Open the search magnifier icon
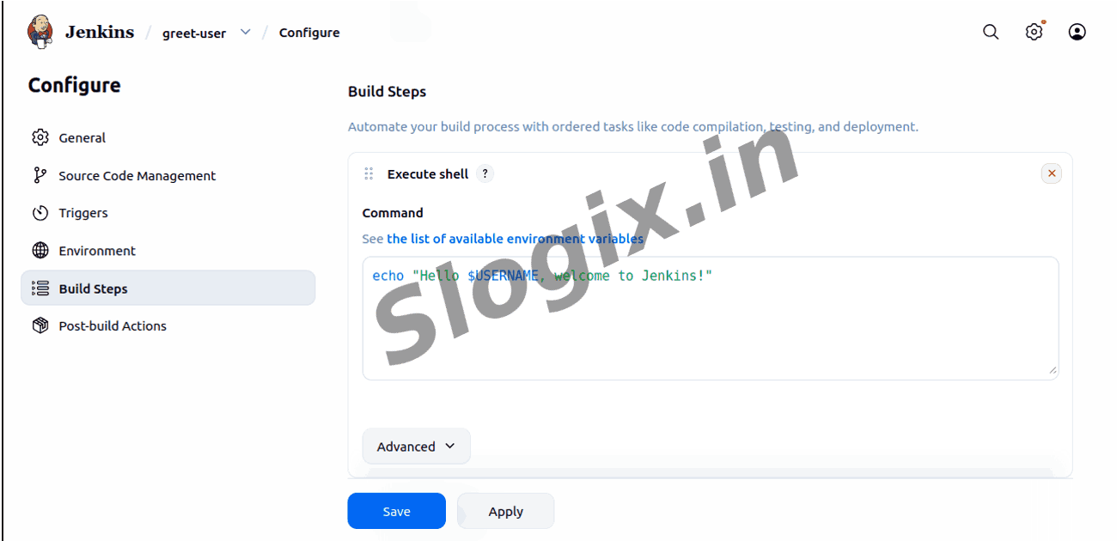The width and height of the screenshot is (1117, 541). pyautogui.click(x=991, y=32)
